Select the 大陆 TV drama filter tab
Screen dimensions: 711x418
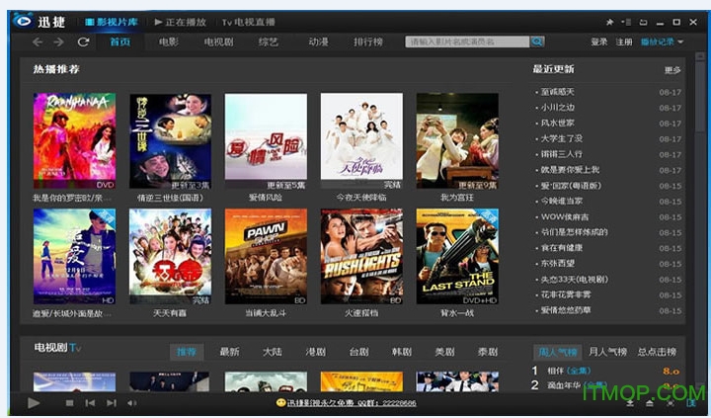[273, 352]
